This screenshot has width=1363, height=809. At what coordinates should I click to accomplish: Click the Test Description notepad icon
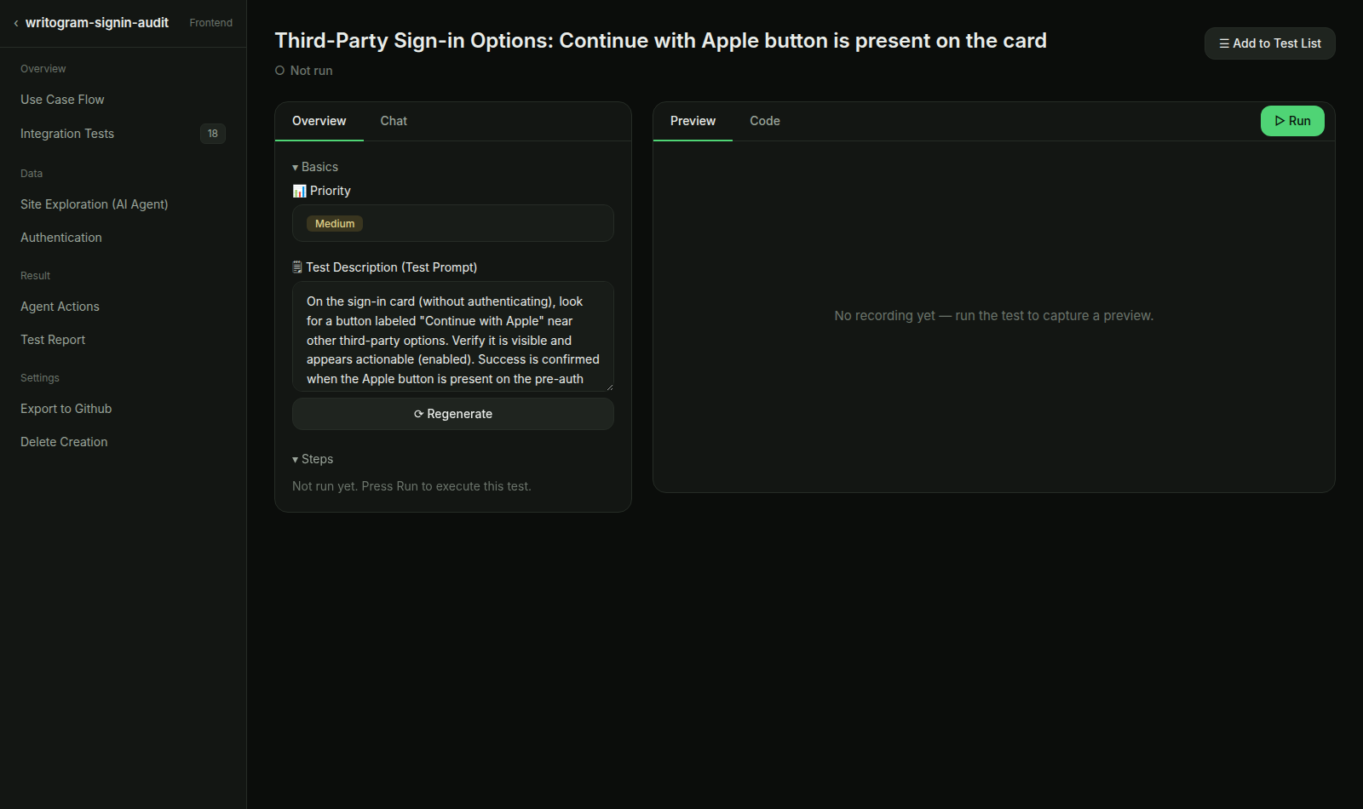tap(297, 267)
